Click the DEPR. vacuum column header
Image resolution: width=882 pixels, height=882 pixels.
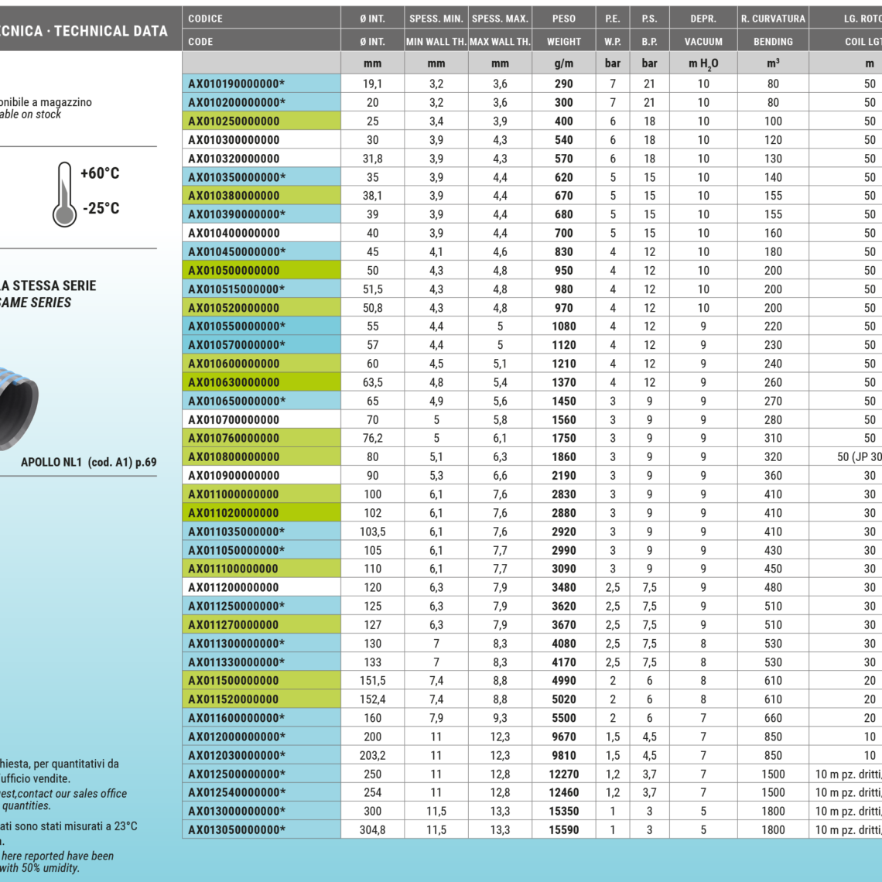(703, 19)
